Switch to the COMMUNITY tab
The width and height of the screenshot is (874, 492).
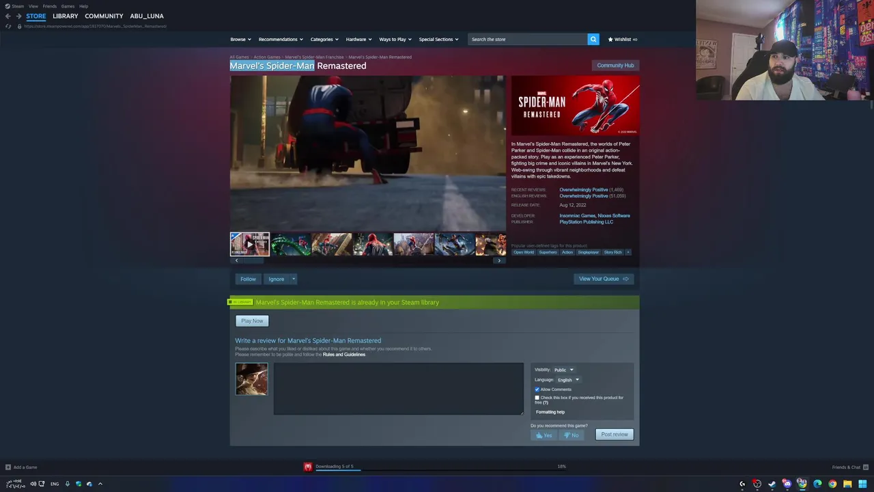(104, 16)
